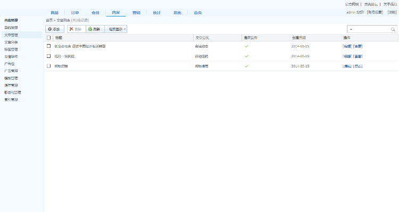Open 导航管理 in the sidebar
The image size is (399, 212).
click(11, 28)
